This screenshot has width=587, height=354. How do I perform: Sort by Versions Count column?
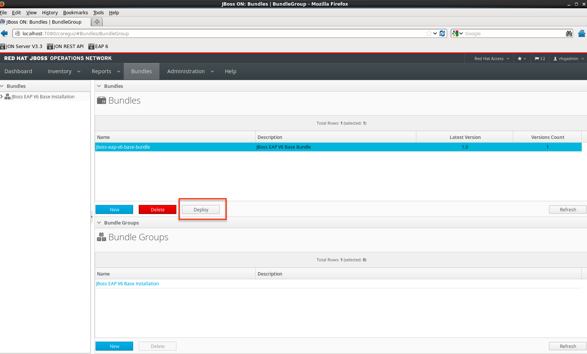click(548, 137)
